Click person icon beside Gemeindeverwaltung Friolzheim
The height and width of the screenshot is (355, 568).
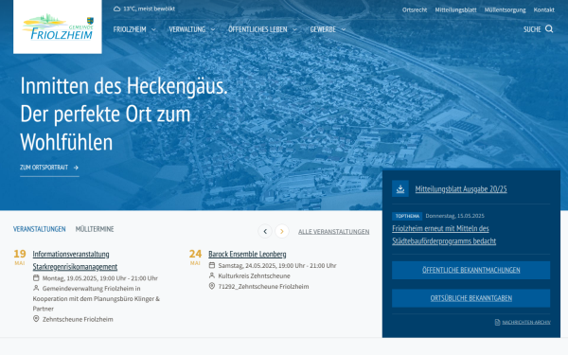click(36, 288)
